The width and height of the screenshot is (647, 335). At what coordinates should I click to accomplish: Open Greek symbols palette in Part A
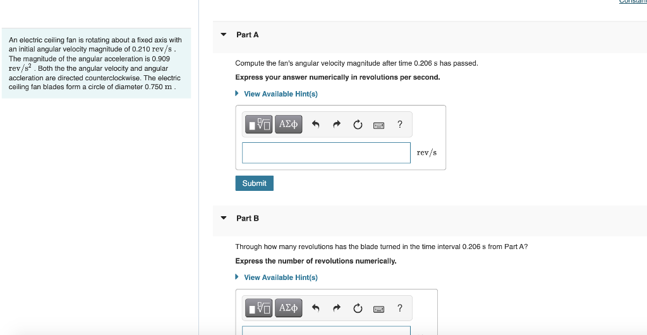pos(288,124)
